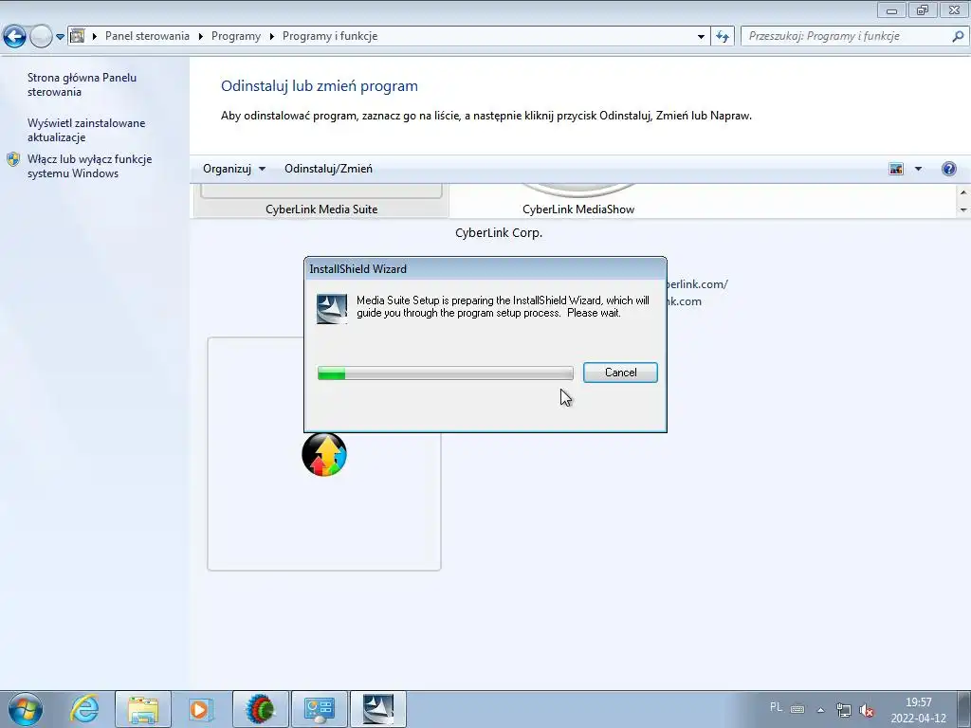Viewport: 971px width, 728px height.
Task: Minimize the Control Panel window
Action: 891,9
